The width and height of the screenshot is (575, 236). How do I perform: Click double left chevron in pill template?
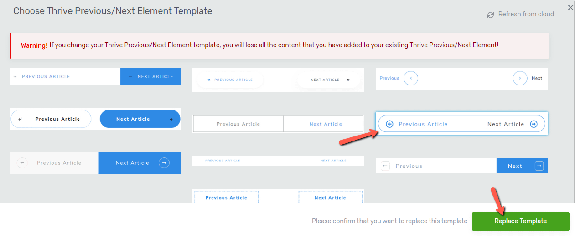(209, 80)
